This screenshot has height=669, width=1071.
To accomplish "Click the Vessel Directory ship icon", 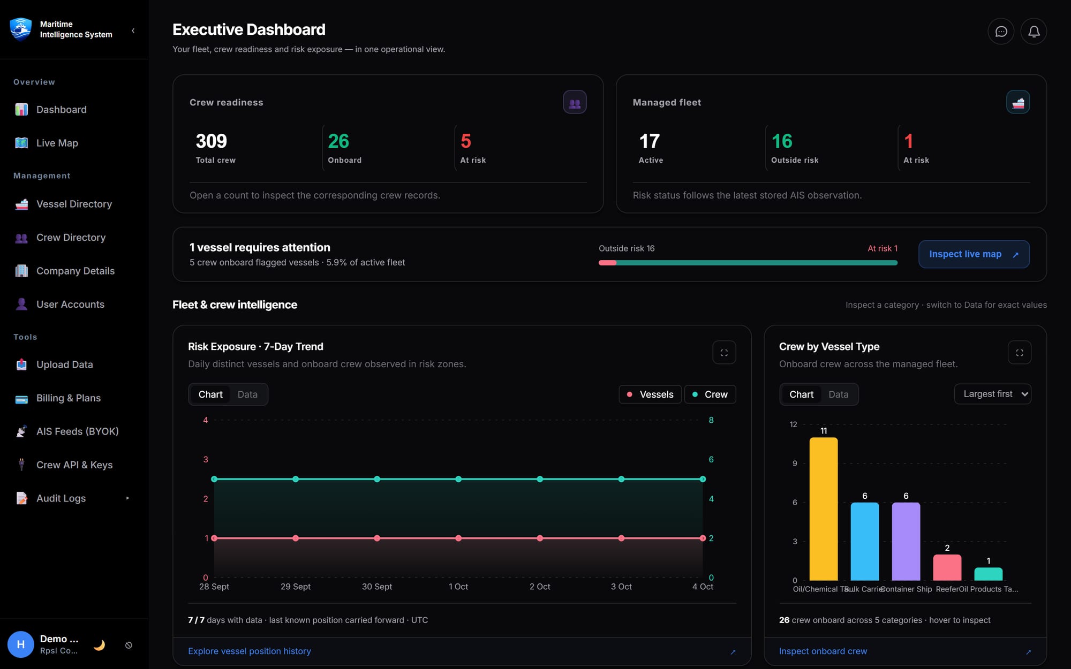I will (x=21, y=204).
